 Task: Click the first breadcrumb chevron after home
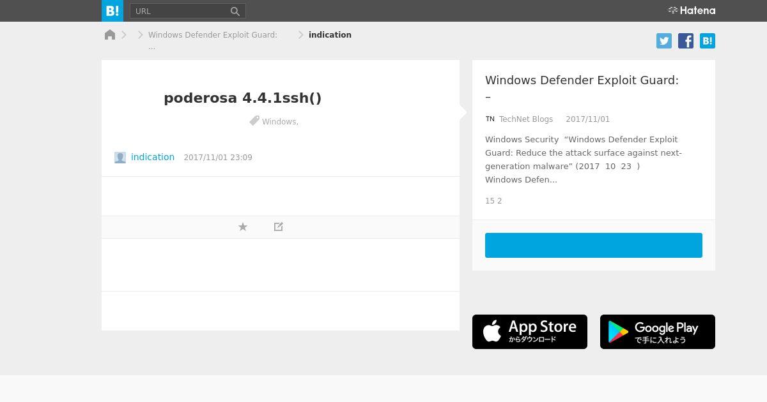point(124,35)
